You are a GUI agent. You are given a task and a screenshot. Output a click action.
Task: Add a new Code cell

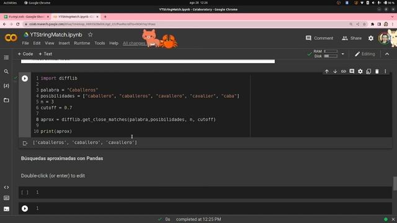(x=25, y=54)
